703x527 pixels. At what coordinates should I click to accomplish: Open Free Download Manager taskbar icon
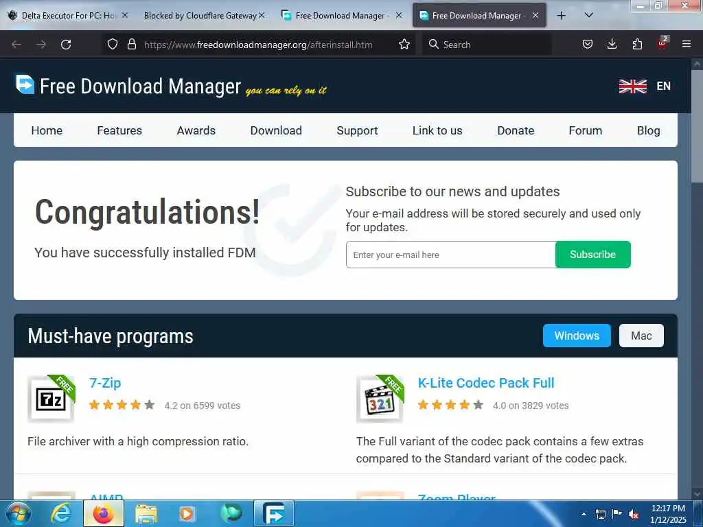pyautogui.click(x=273, y=513)
